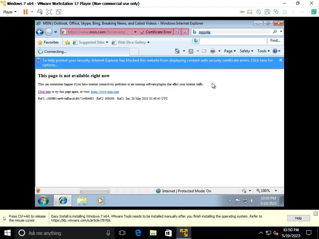Screen dimensions: 319x239
Task: Open the Page menu
Action: [230, 51]
